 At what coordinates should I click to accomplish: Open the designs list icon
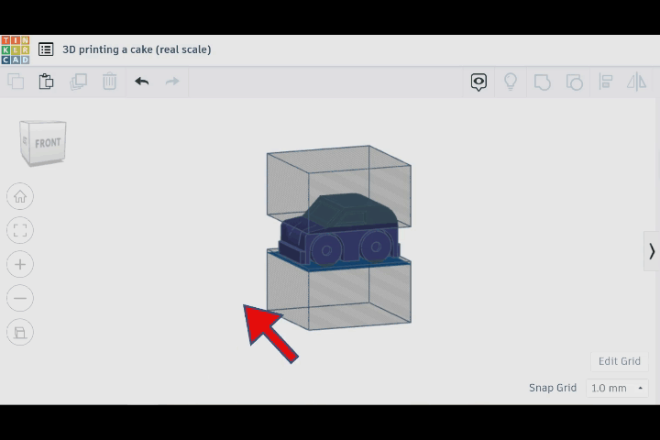coord(46,49)
